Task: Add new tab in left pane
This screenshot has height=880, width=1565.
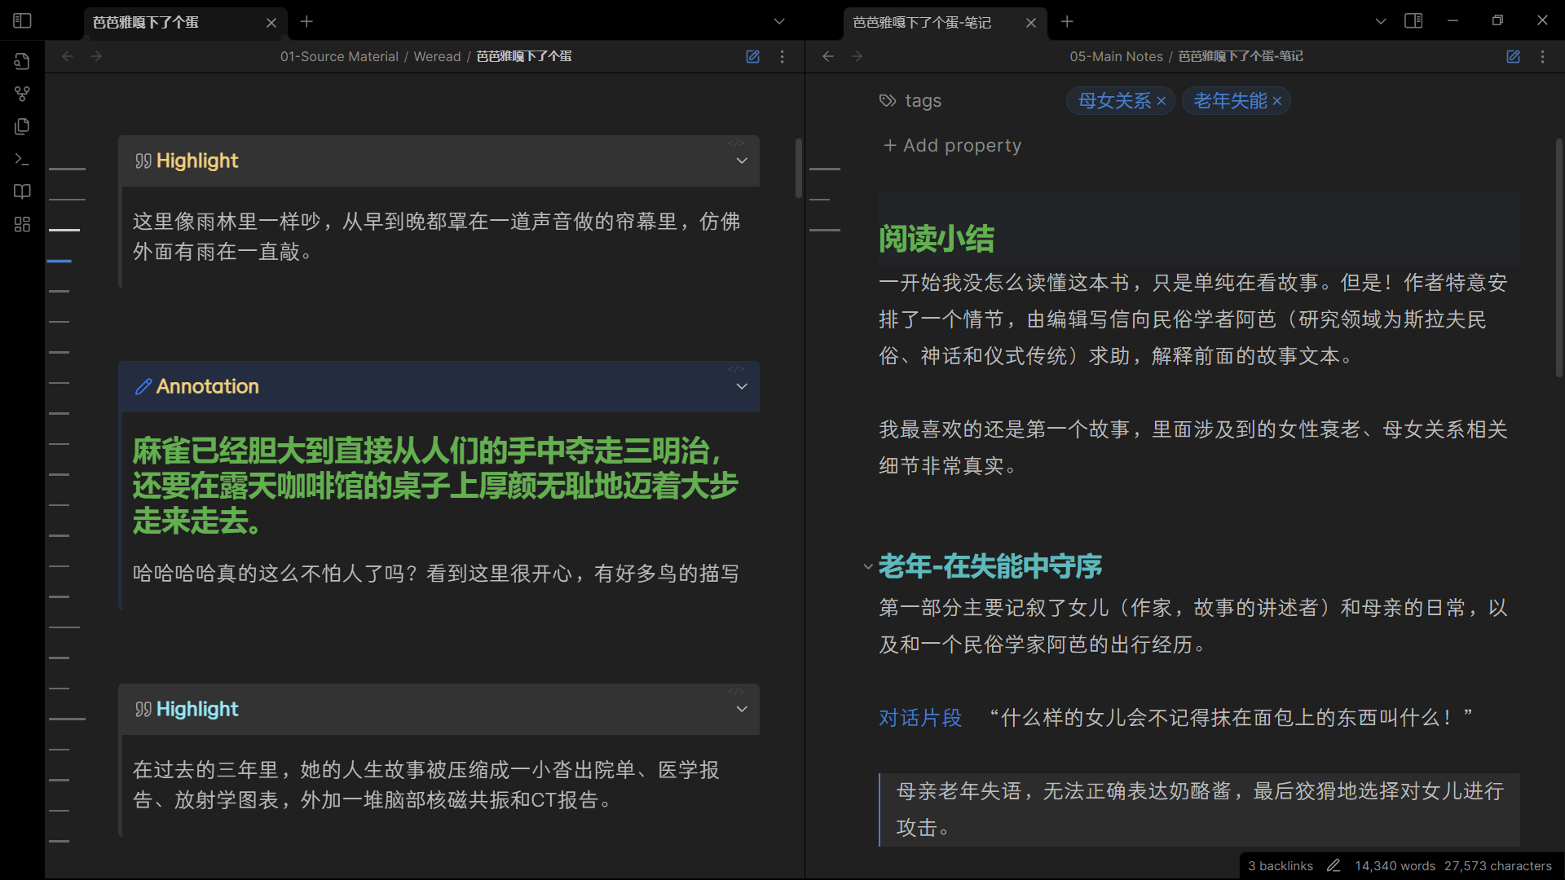Action: 306,22
